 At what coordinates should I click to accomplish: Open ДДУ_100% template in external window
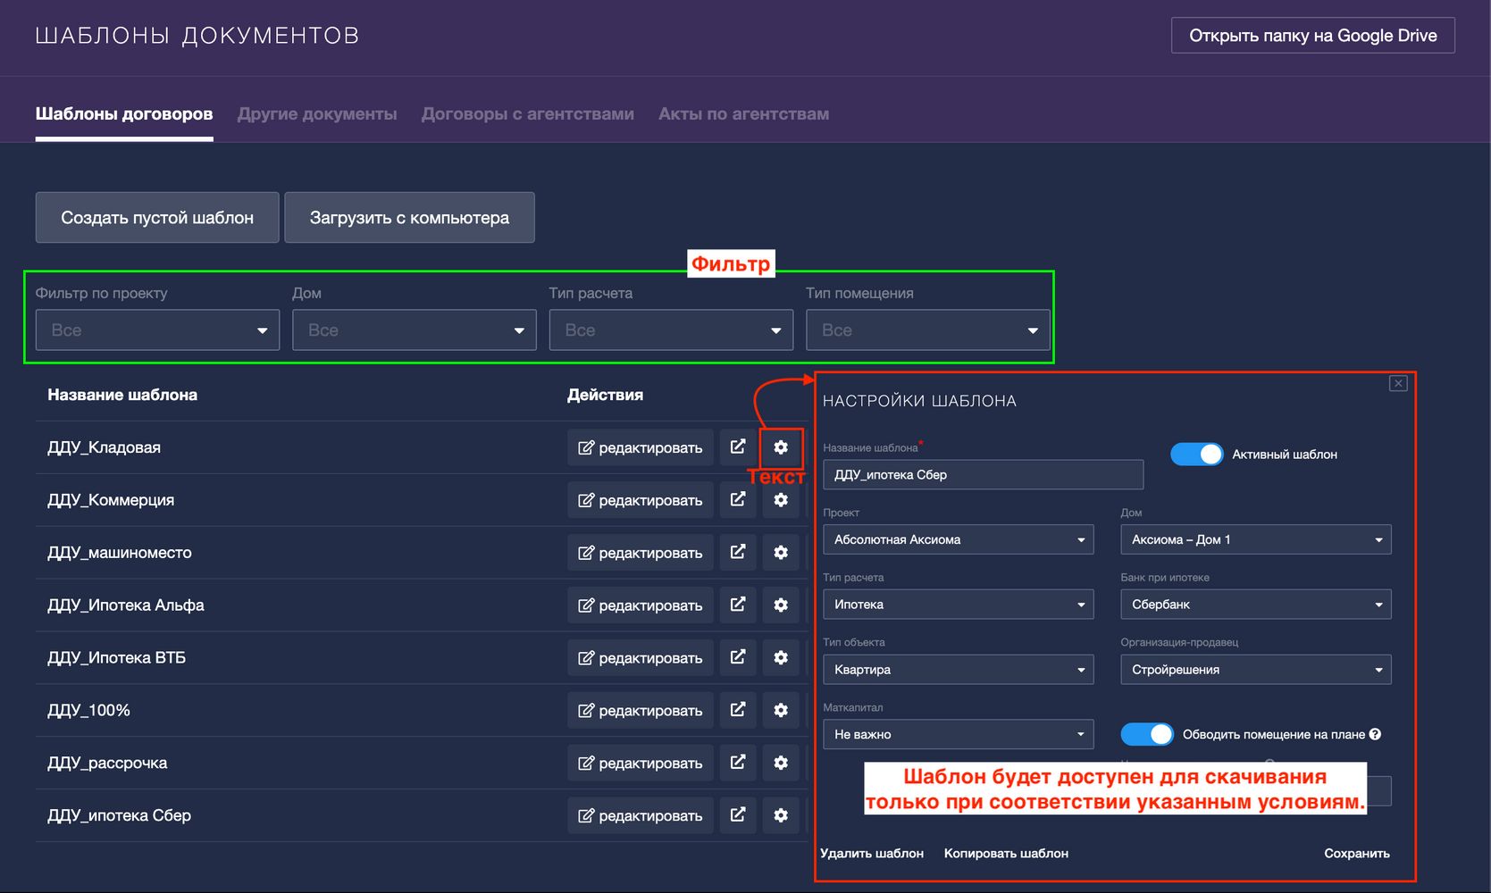[x=738, y=711]
